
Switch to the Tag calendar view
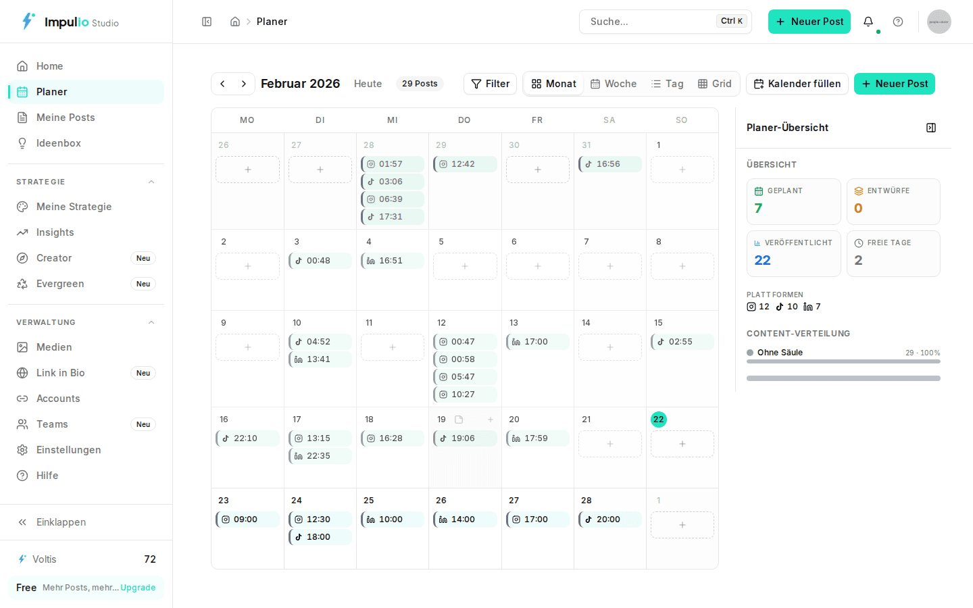[x=668, y=83]
